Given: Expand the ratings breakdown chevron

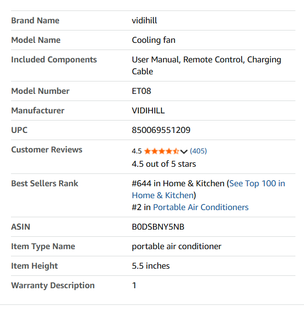Looking at the screenshot, I should click(183, 151).
